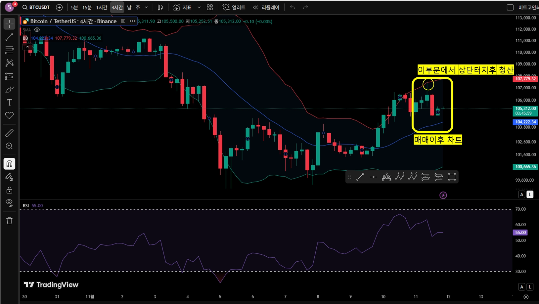The height and width of the screenshot is (304, 539).
Task: Click the RSI indicator legend label
Action: pos(26,205)
